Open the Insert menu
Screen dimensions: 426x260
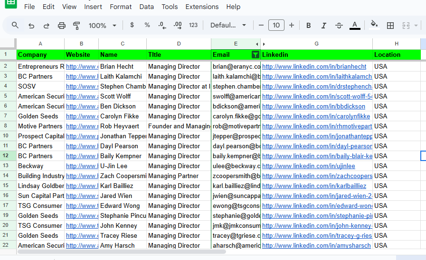point(93,7)
